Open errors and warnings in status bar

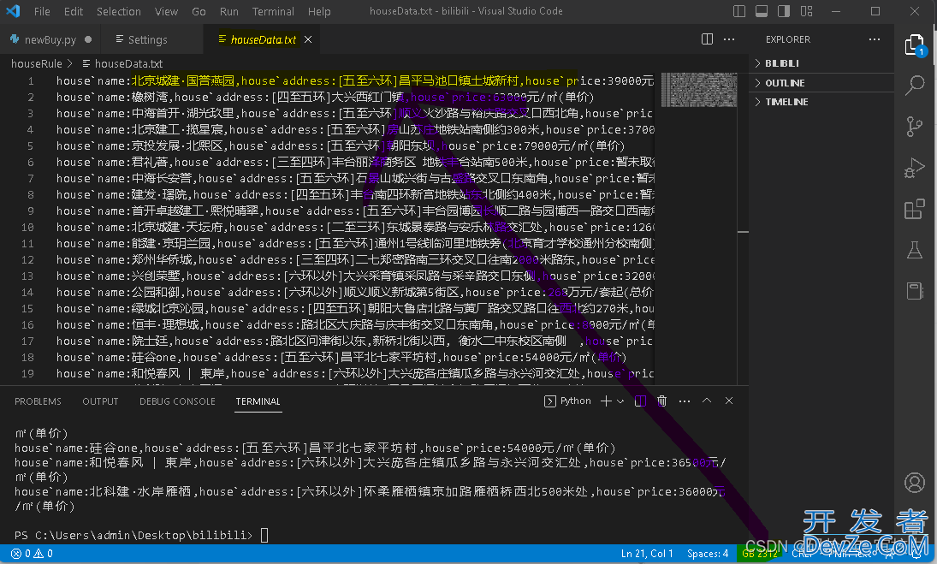(x=33, y=554)
